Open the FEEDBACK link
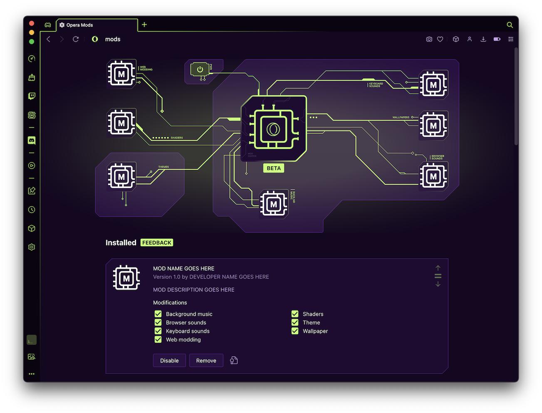 (157, 242)
